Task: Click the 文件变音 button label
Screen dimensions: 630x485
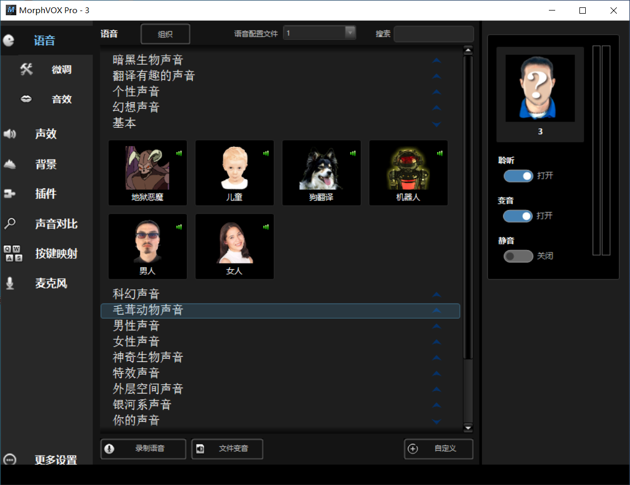Action: point(233,449)
